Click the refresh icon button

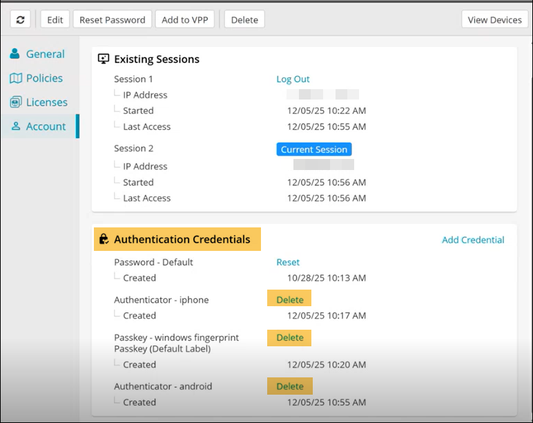point(20,19)
